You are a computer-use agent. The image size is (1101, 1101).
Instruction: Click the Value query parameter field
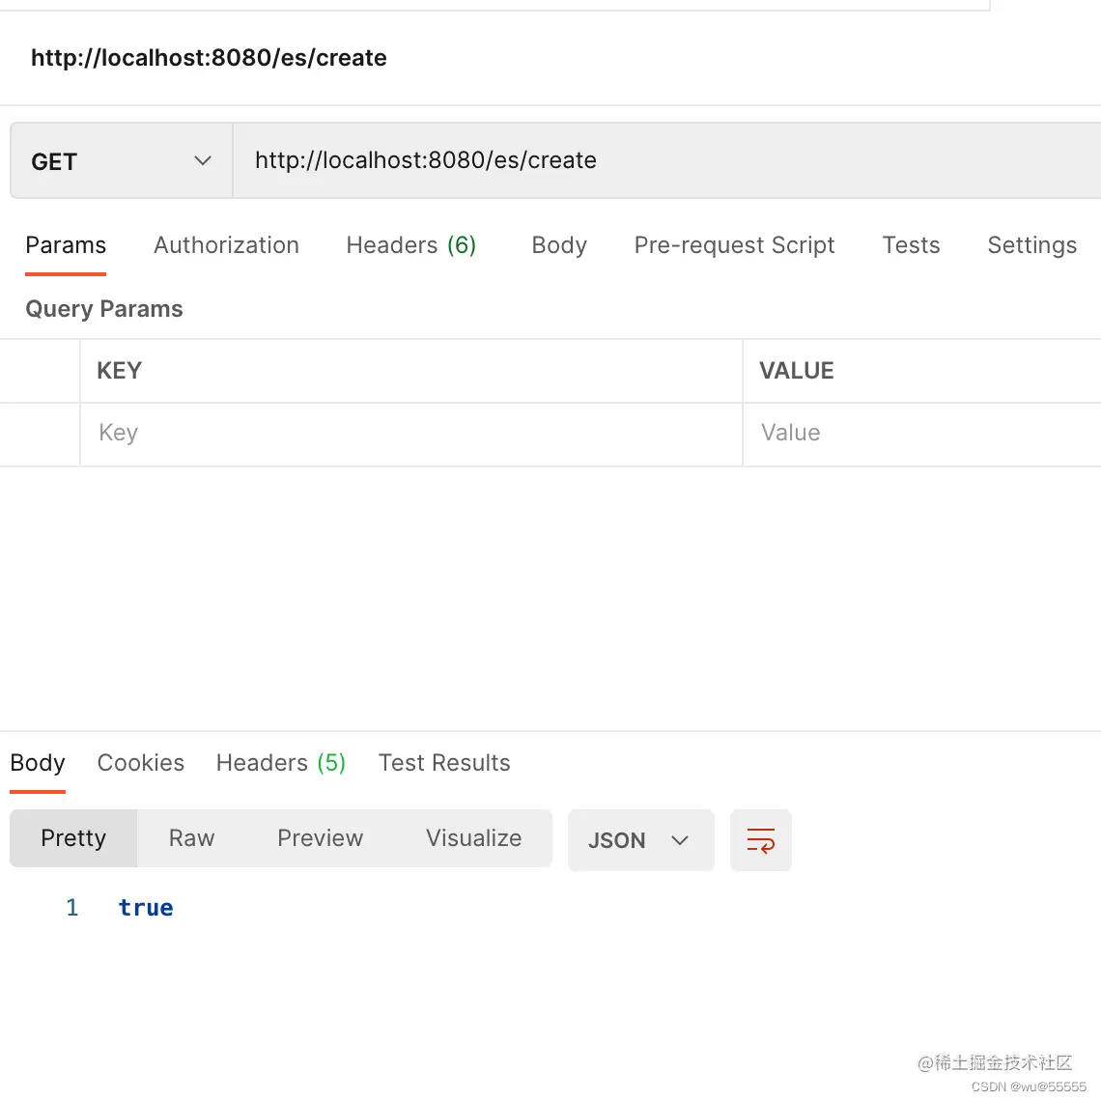pos(922,434)
